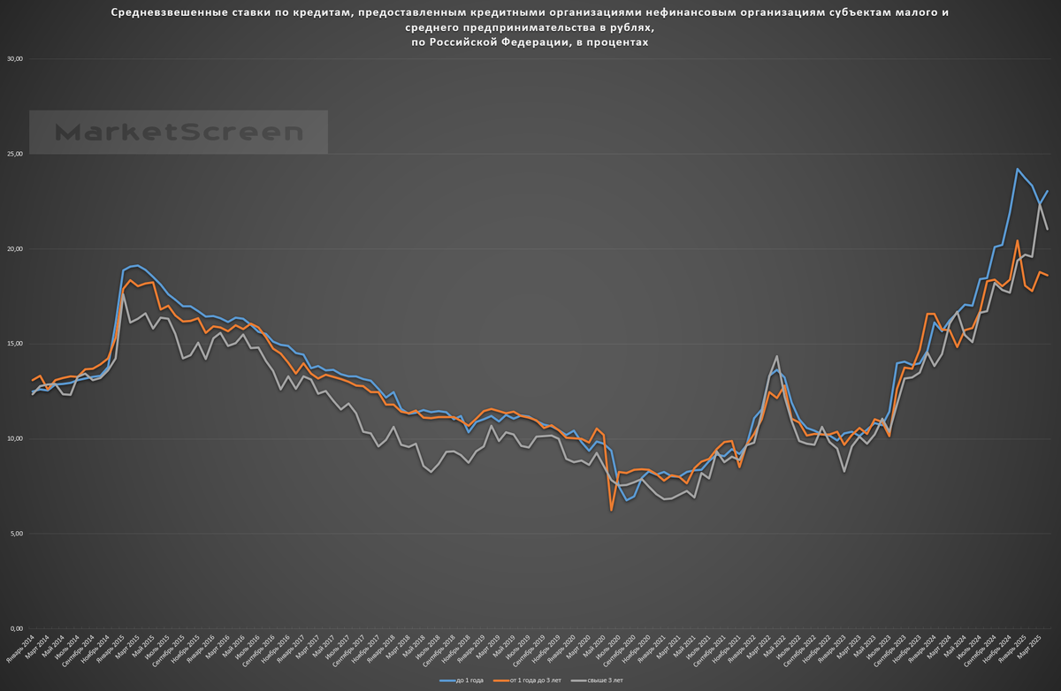Click the chart title starting with 'Средневзвешенные ставки'

click(x=530, y=27)
